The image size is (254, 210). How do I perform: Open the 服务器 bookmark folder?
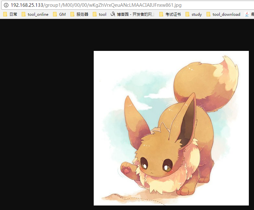[79, 14]
